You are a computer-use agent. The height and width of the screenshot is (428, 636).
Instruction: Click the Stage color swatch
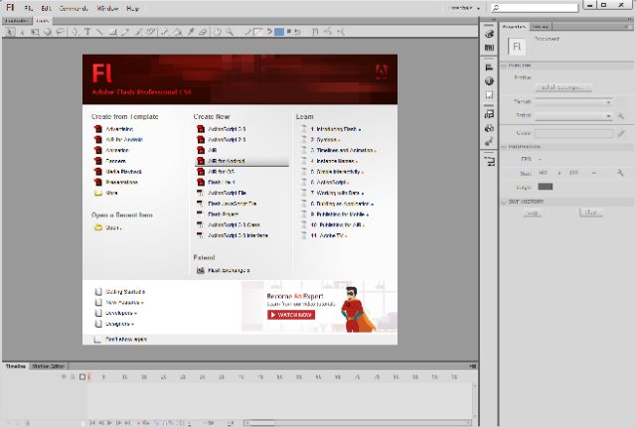click(546, 186)
